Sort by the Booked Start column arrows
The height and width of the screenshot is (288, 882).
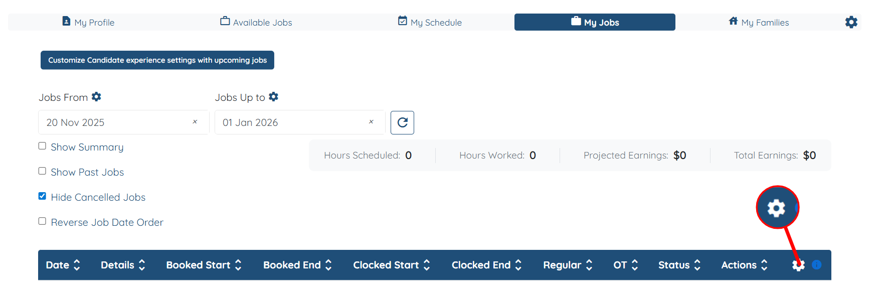(x=238, y=265)
